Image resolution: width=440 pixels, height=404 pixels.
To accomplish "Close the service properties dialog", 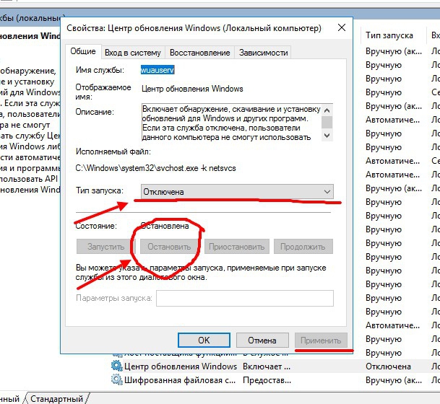I will pyautogui.click(x=342, y=27).
